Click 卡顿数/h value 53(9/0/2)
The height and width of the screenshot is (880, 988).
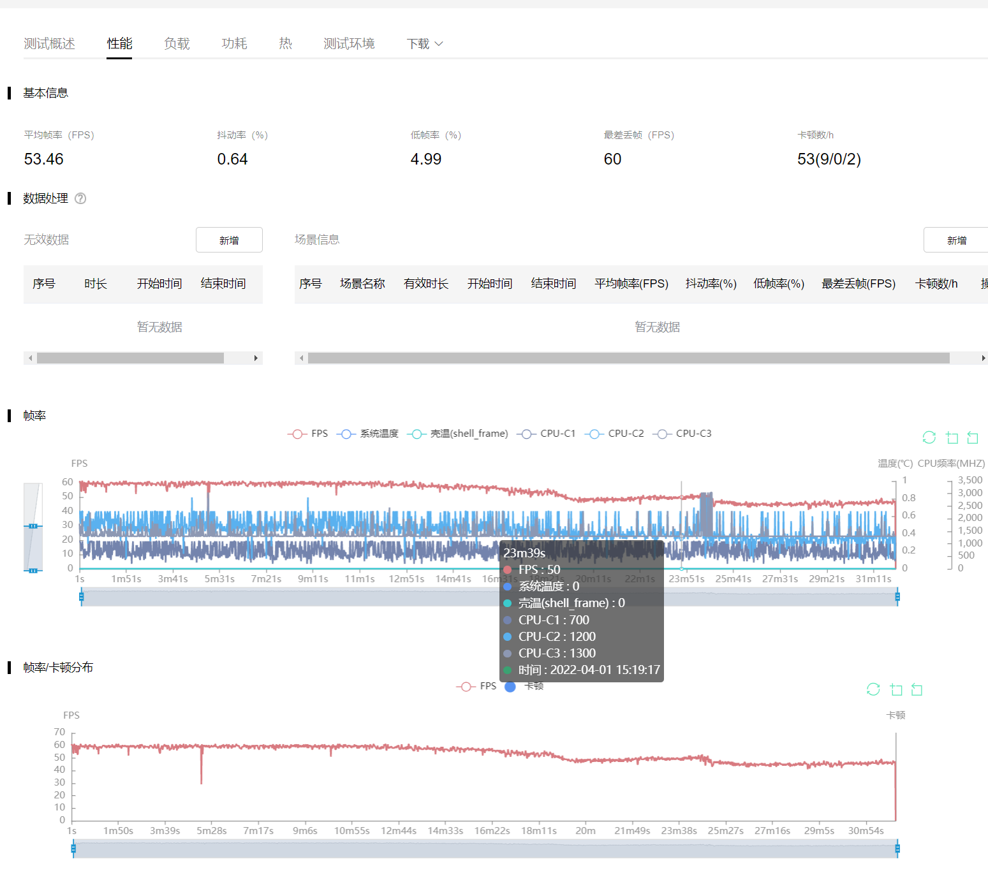(x=829, y=159)
